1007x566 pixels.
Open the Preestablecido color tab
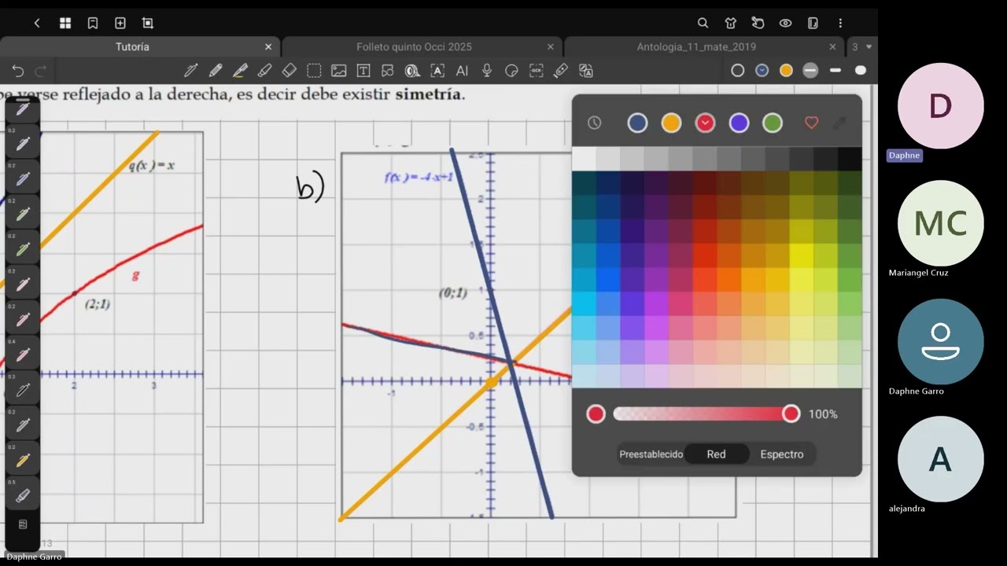point(651,454)
